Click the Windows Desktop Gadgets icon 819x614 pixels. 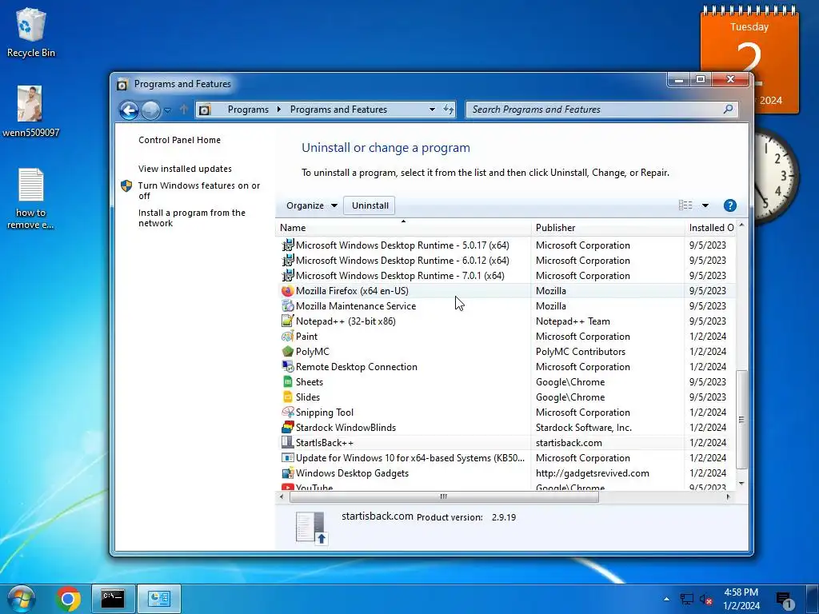click(x=287, y=473)
